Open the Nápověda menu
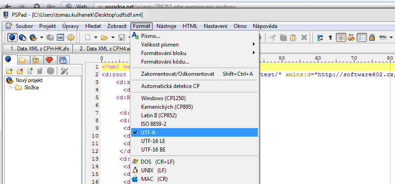This screenshot has height=184, width=395. 265,26
